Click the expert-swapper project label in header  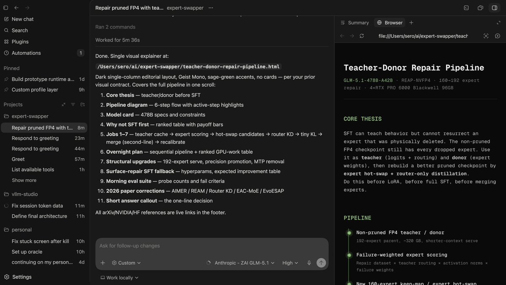point(185,8)
